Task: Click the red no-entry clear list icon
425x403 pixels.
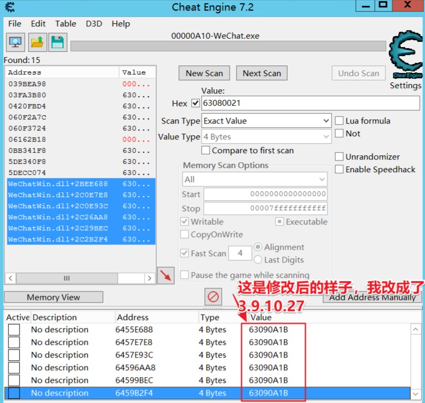Action: (213, 296)
